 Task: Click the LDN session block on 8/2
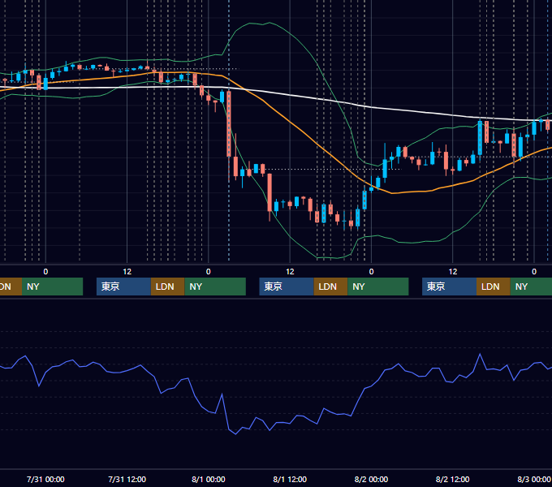[x=494, y=287]
